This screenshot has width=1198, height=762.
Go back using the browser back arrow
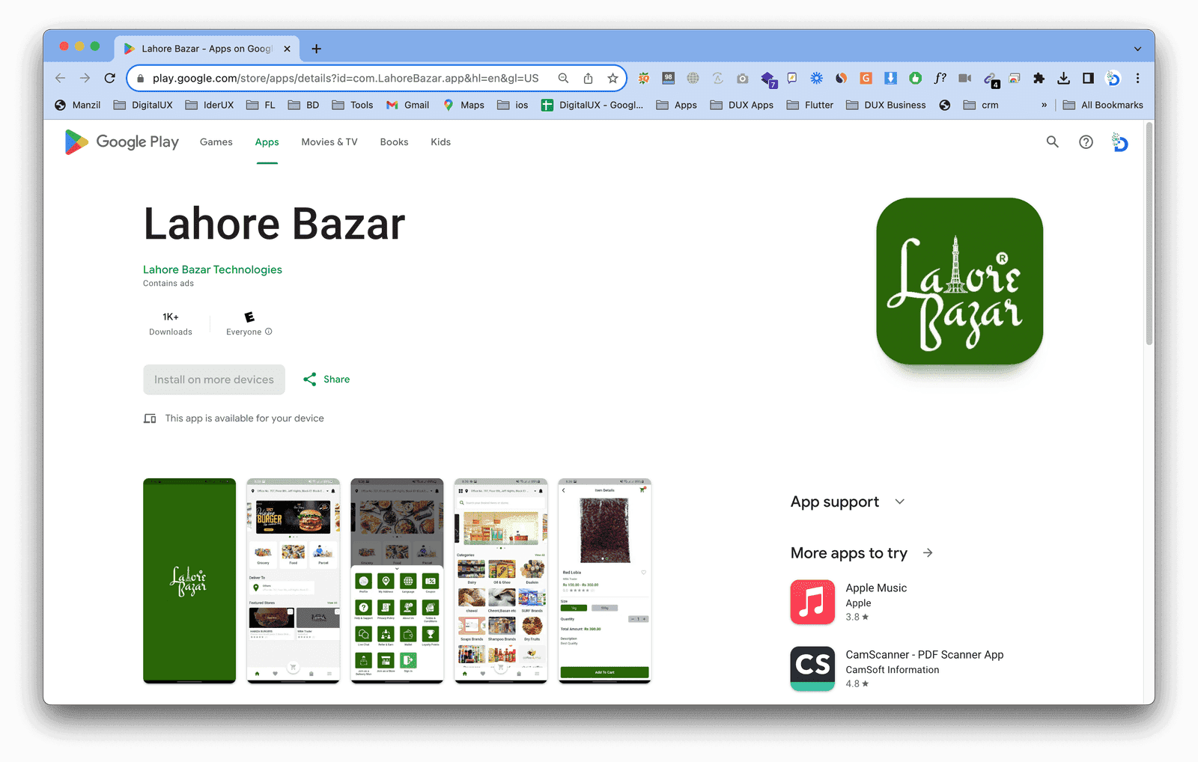tap(61, 78)
